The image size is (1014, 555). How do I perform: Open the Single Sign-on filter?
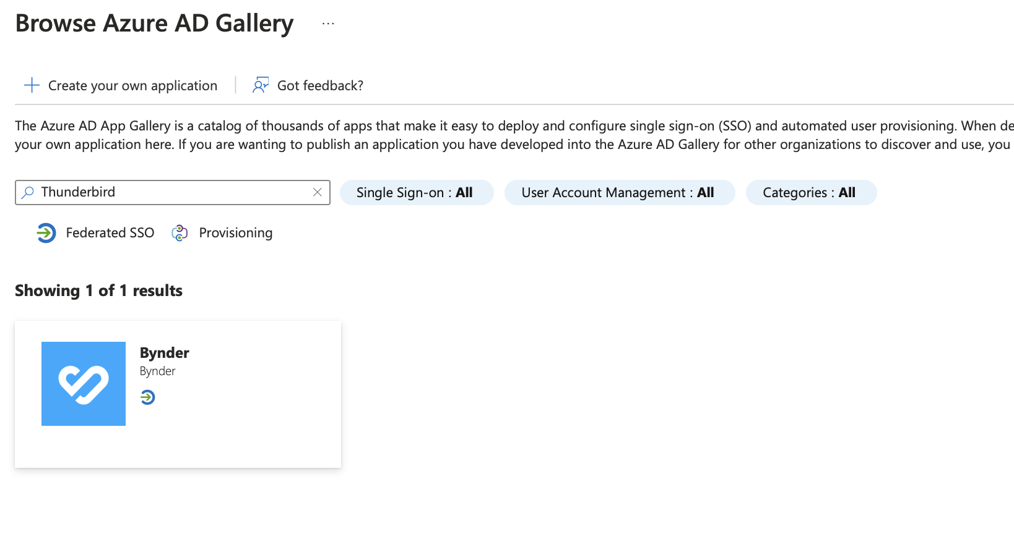417,192
